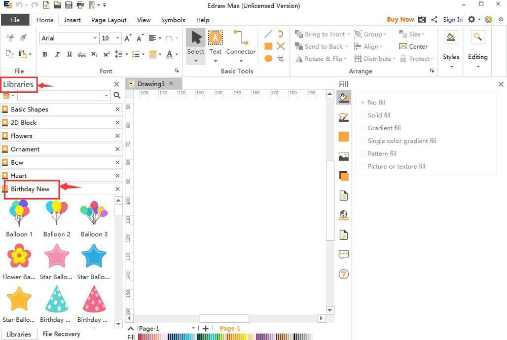Click the Bold formatting icon
The image size is (507, 340).
pos(45,54)
